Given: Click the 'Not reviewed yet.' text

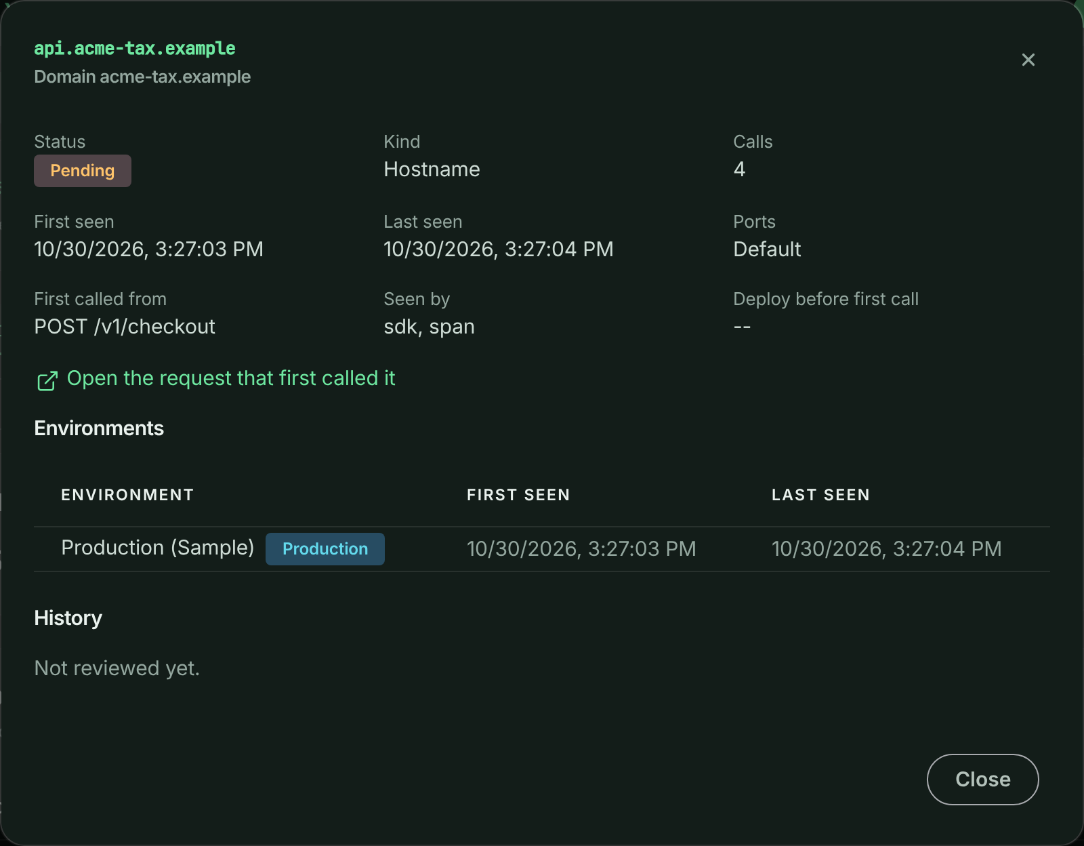Looking at the screenshot, I should [x=117, y=668].
